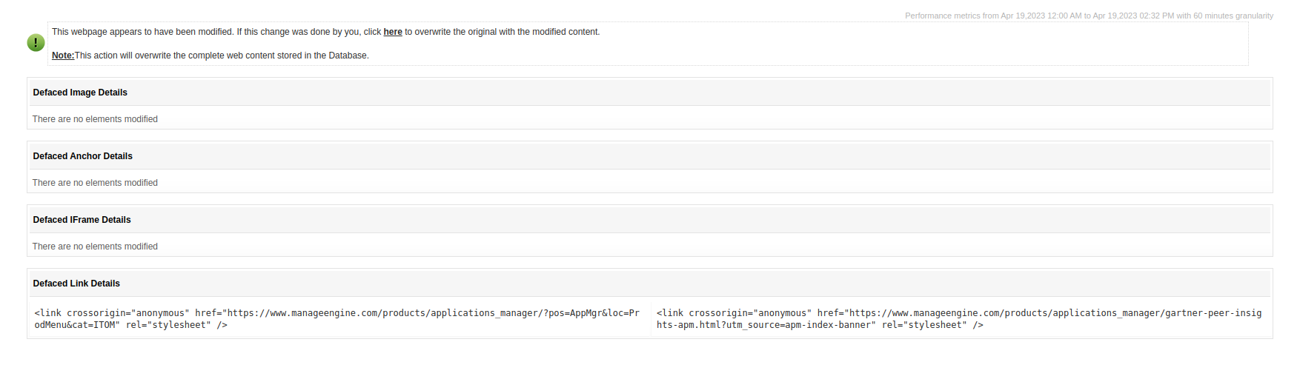Click the 02:32 PM end timestamp

(x=1156, y=16)
